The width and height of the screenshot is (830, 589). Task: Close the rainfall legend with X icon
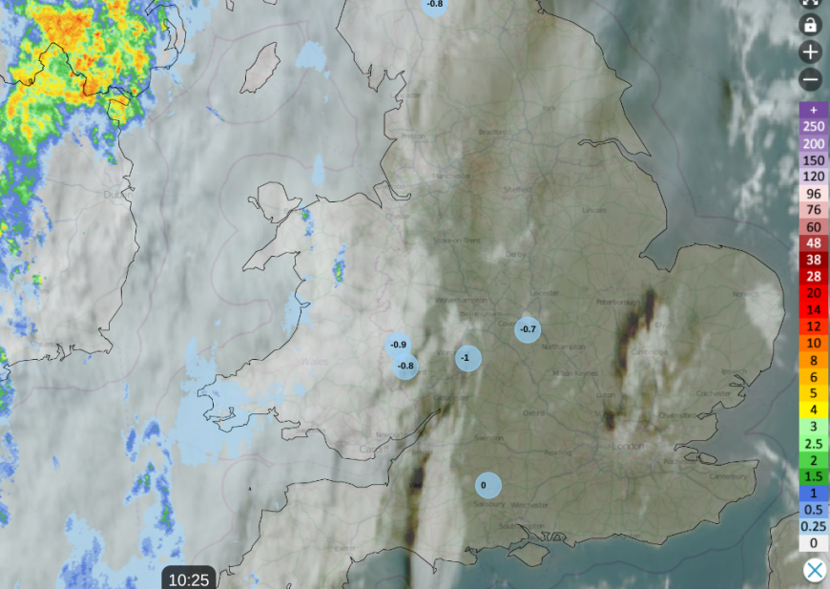pyautogui.click(x=814, y=571)
